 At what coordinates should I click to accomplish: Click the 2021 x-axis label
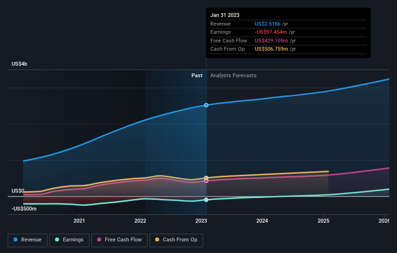79,221
